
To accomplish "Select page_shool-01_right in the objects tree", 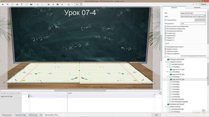I will point(177,69).
